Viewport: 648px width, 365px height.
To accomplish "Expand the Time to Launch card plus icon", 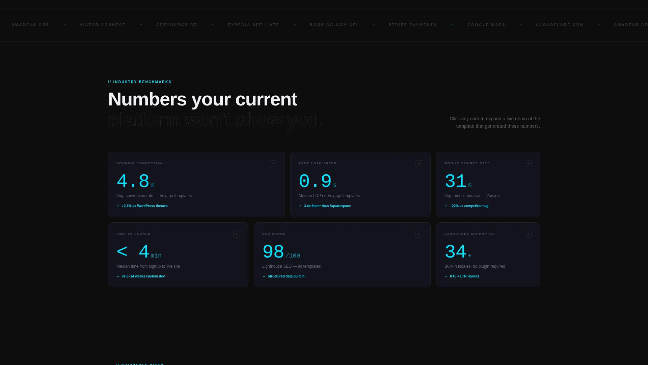I will click(x=237, y=234).
